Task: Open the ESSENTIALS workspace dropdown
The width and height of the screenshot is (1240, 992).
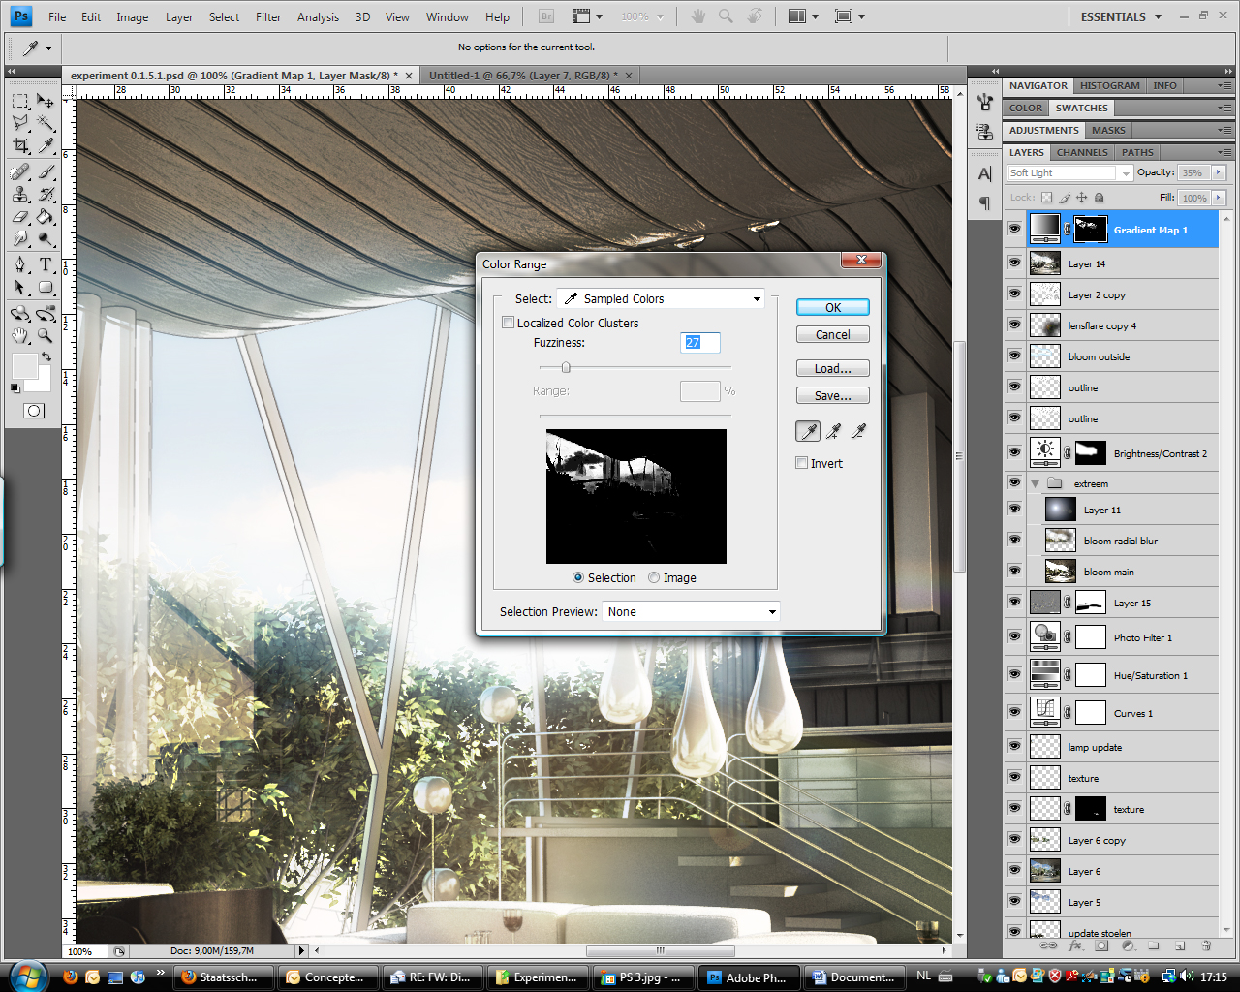Action: point(1122,16)
